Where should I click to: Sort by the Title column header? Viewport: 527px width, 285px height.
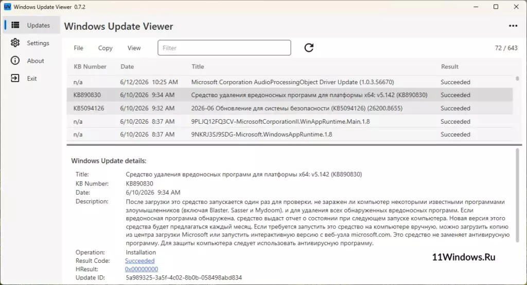198,66
